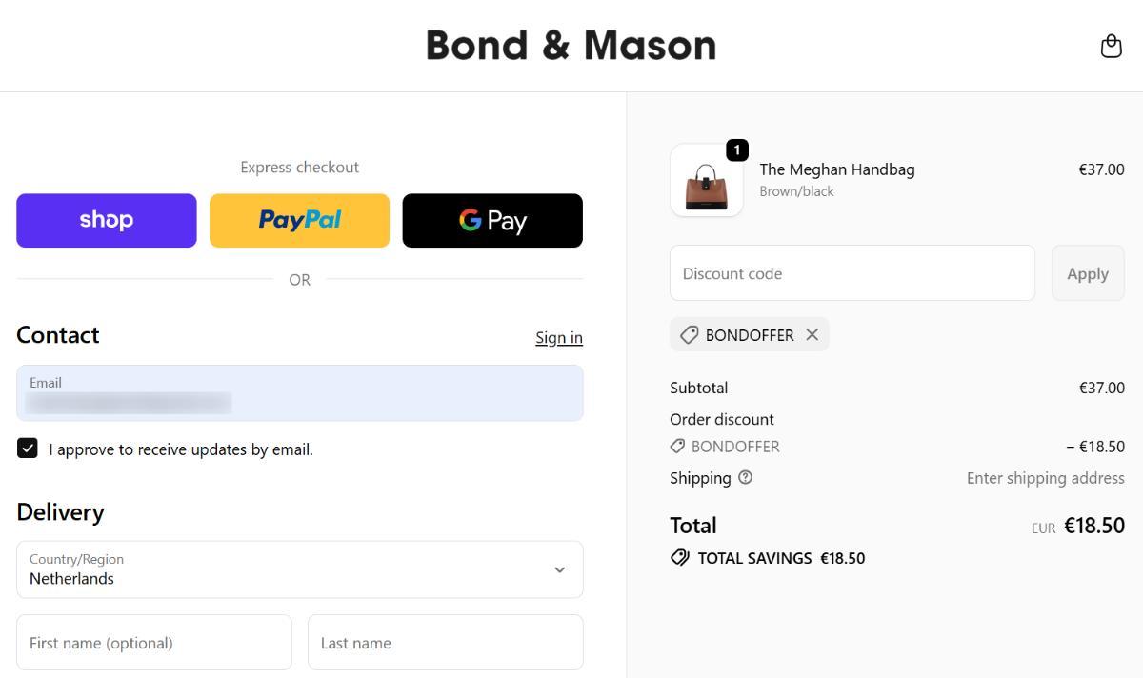Viewport: 1143px width, 678px height.
Task: Click into the Last name field
Action: click(x=445, y=643)
